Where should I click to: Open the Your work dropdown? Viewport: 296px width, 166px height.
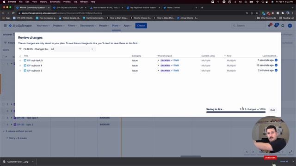coord(43,26)
